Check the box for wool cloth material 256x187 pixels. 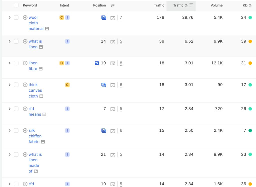[16, 17]
